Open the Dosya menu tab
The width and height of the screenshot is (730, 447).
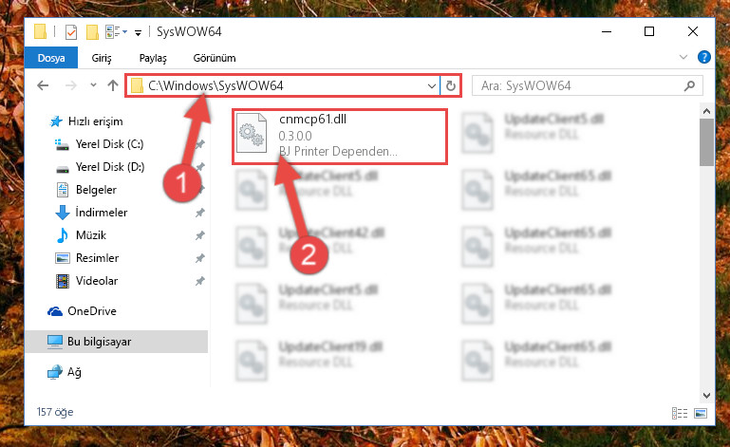pos(51,58)
